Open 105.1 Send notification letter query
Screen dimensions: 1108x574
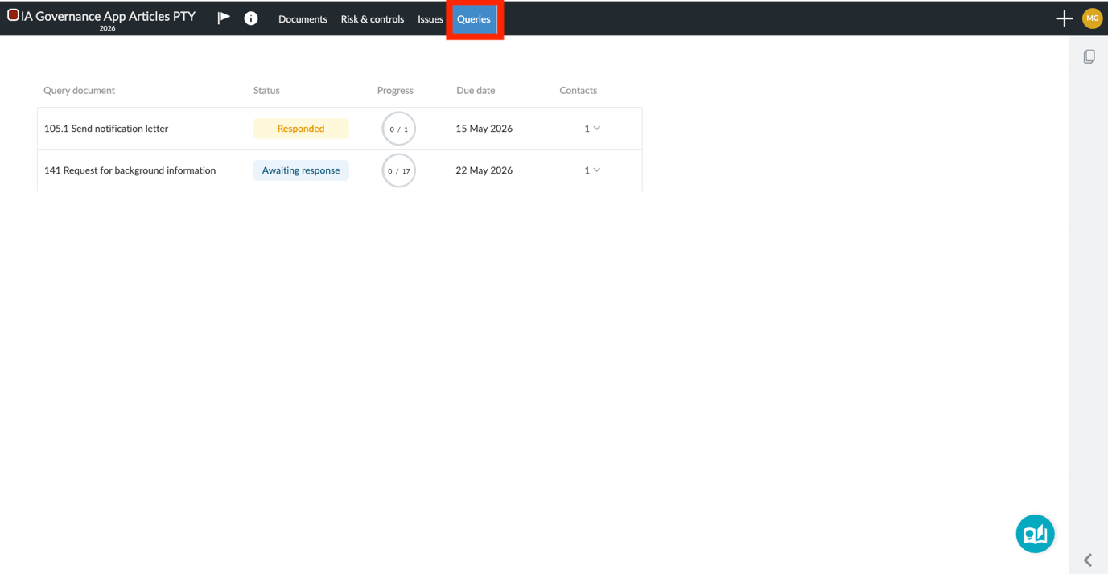(106, 129)
